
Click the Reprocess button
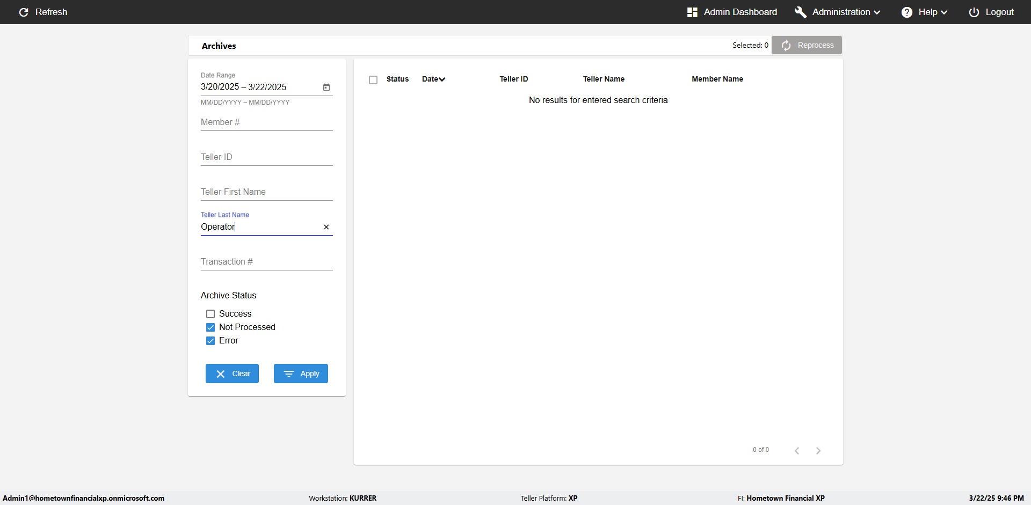807,45
